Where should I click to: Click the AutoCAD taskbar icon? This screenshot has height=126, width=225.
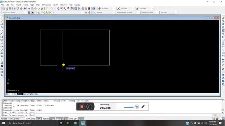click(x=83, y=123)
